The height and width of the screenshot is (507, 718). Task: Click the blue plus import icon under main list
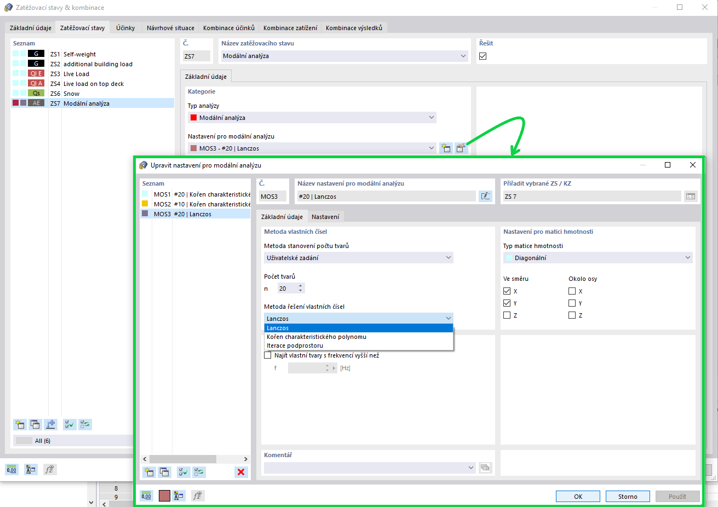[x=51, y=424]
